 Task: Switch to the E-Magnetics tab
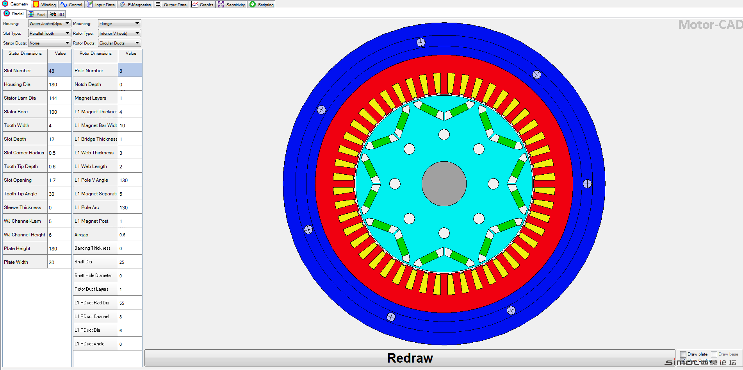135,4
